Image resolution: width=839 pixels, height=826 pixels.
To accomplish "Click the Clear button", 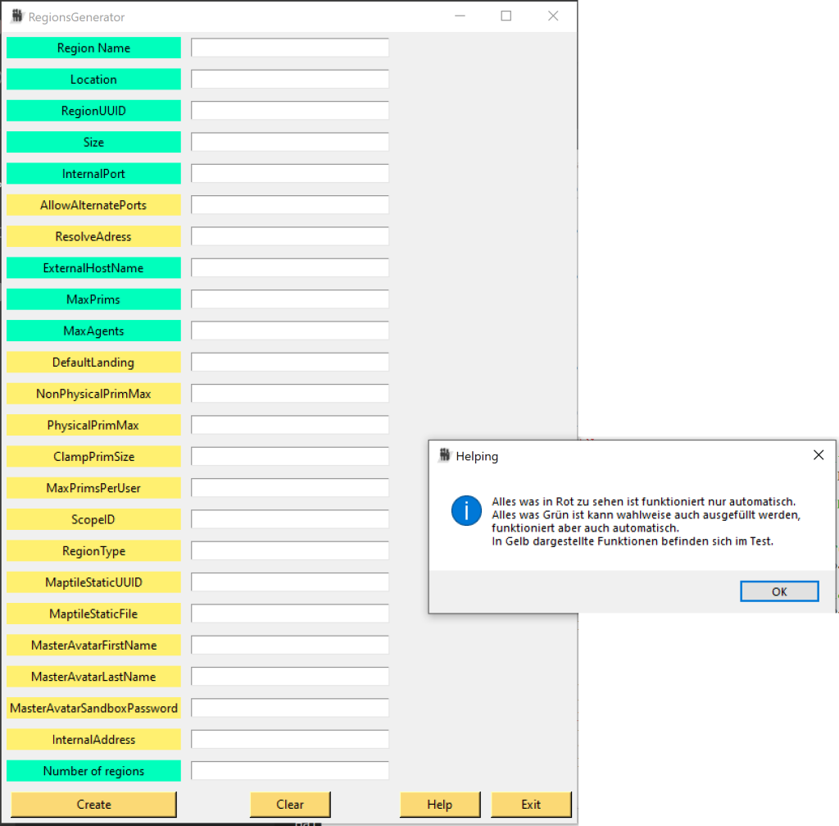I will coord(290,805).
